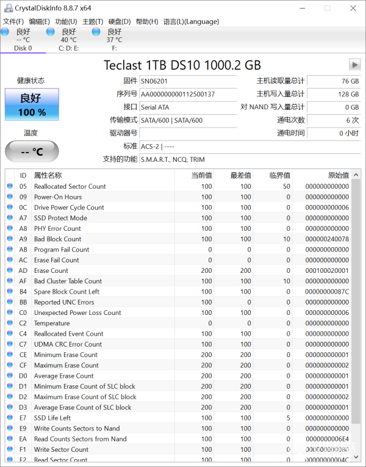
Task: Click status orb for SSD Protect Mode
Action: point(10,217)
